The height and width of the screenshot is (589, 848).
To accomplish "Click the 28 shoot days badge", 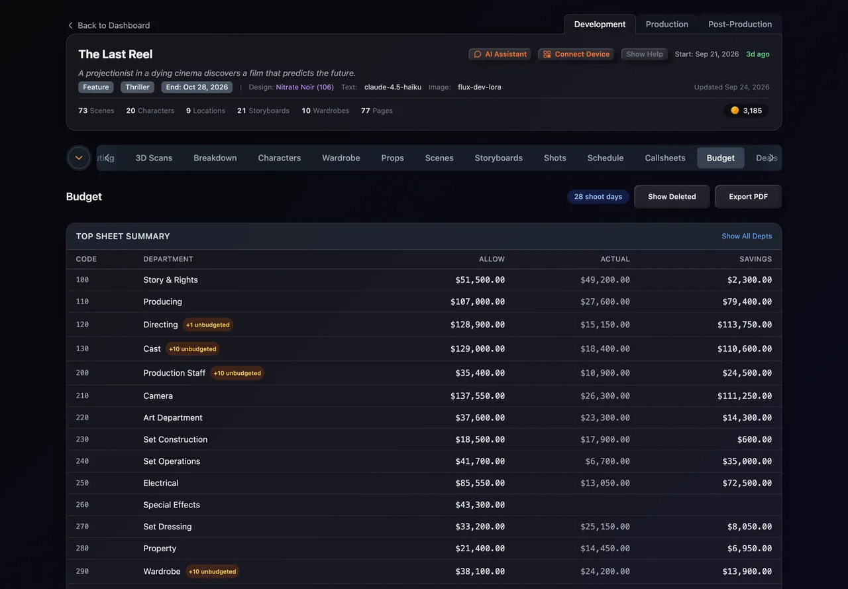I will pyautogui.click(x=598, y=197).
